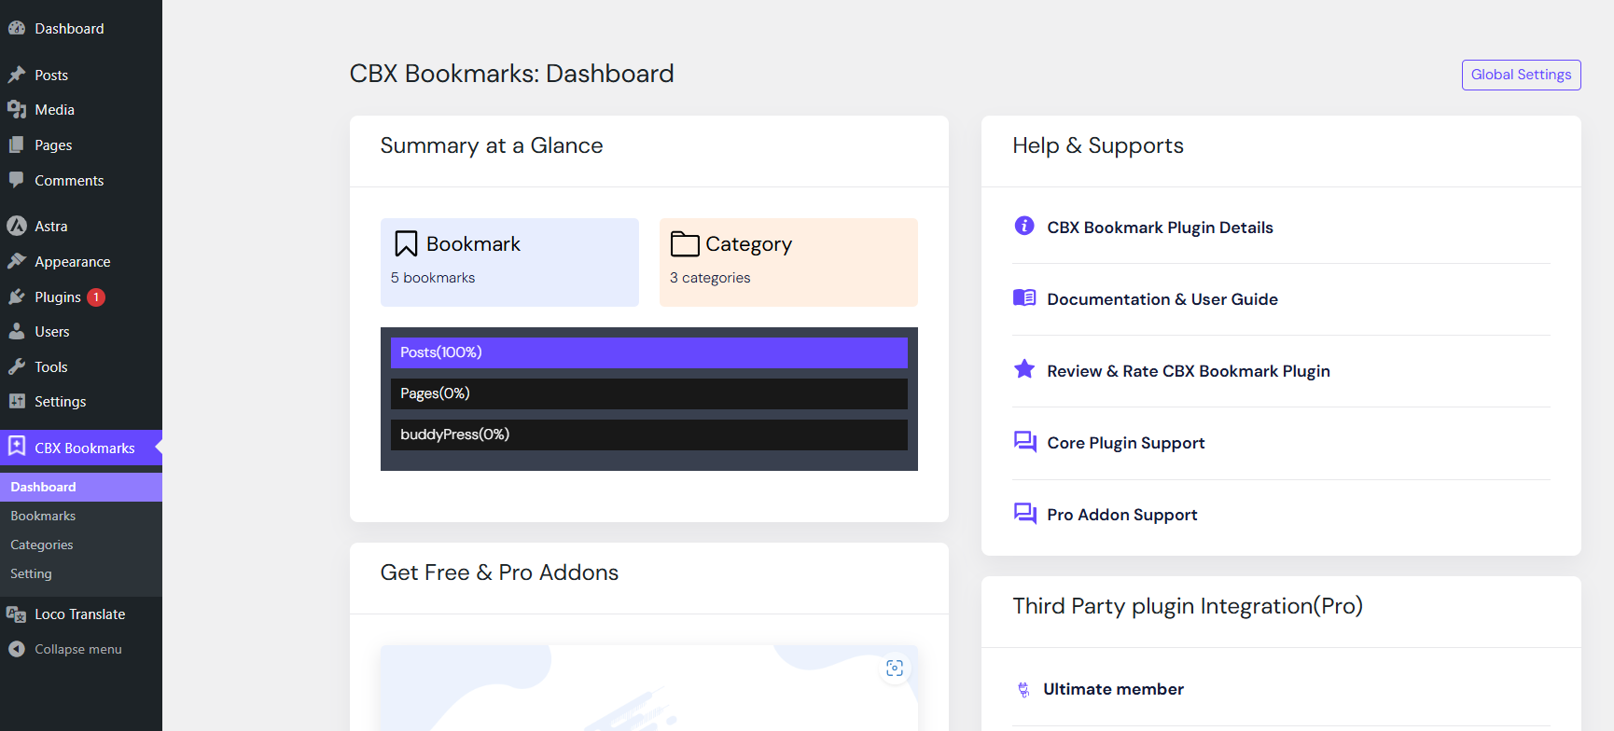Click the Plugins plug icon

(x=17, y=297)
